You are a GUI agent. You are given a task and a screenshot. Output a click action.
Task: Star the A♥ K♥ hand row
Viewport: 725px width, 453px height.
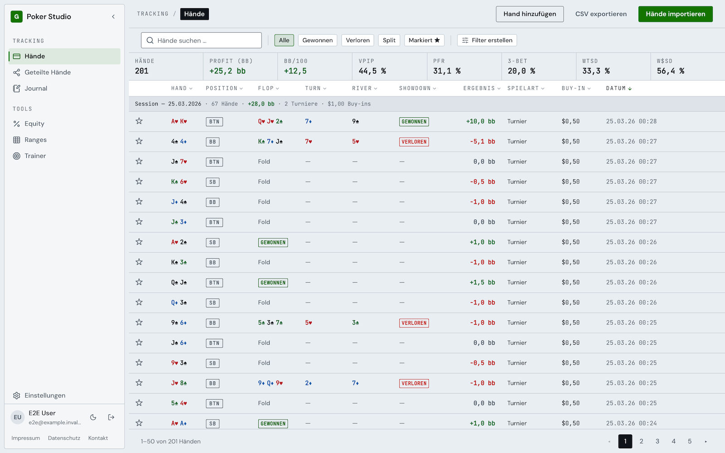pyautogui.click(x=139, y=121)
